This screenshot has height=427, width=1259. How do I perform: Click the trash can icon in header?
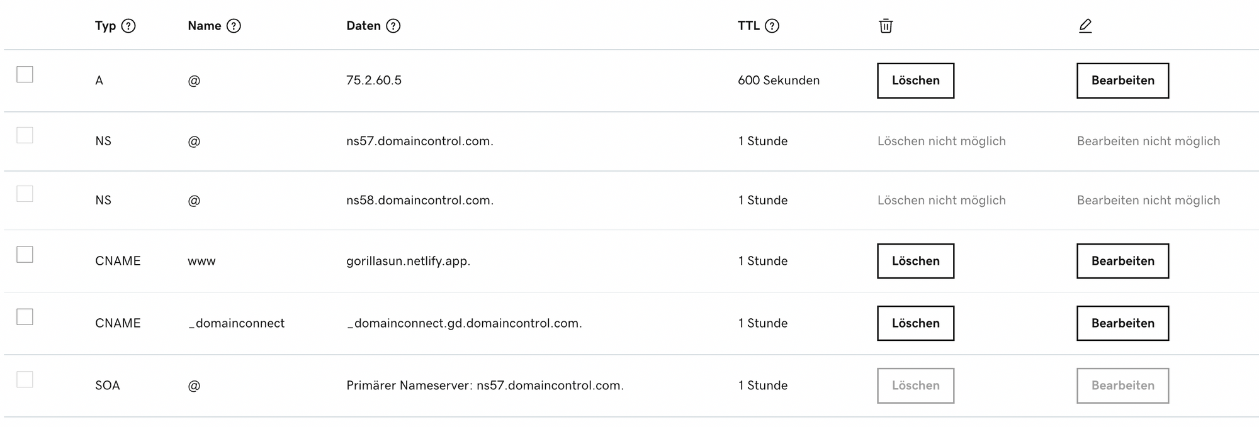(x=886, y=26)
